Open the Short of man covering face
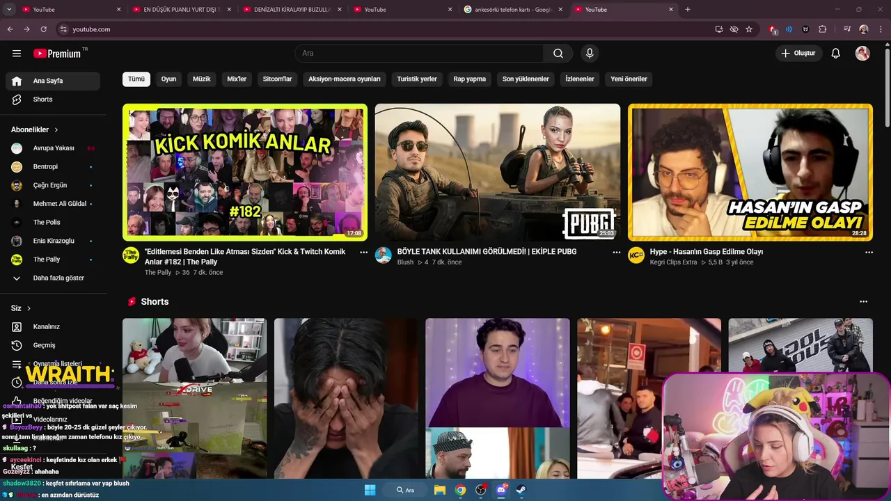 click(346, 398)
